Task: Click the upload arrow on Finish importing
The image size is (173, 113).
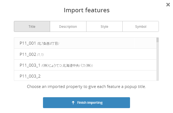Action: tap(73, 103)
